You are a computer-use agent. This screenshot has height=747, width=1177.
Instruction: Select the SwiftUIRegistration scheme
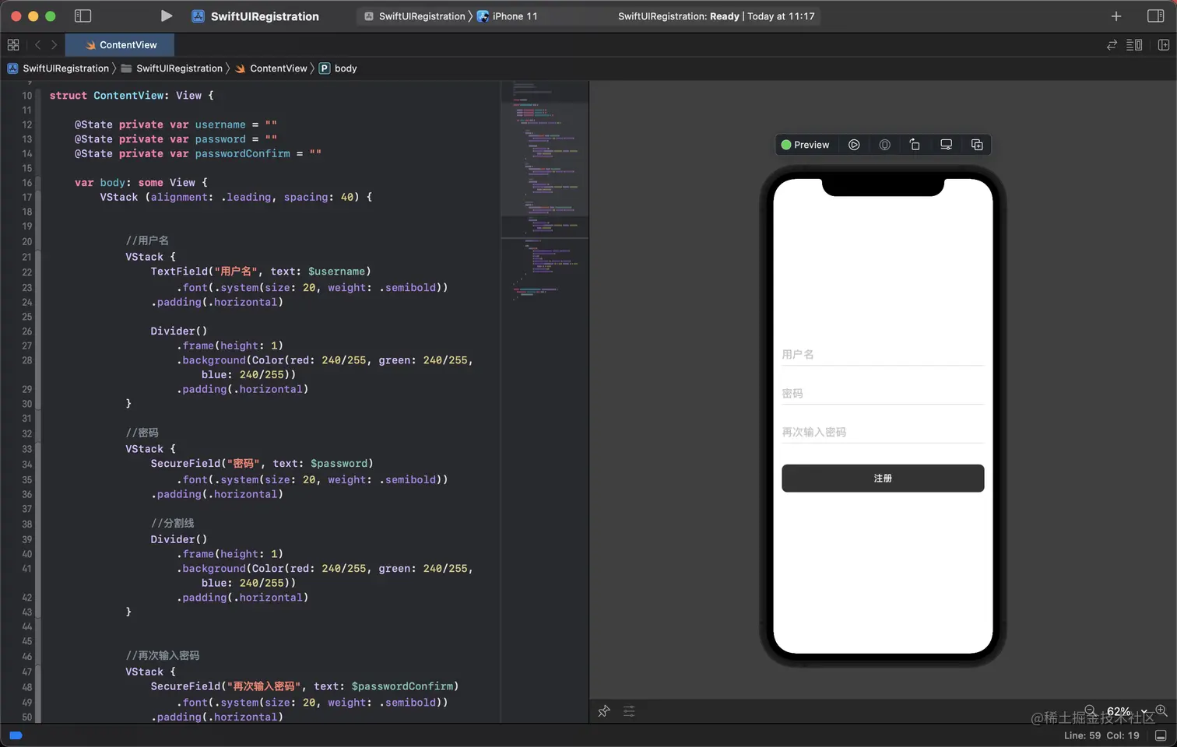(415, 16)
